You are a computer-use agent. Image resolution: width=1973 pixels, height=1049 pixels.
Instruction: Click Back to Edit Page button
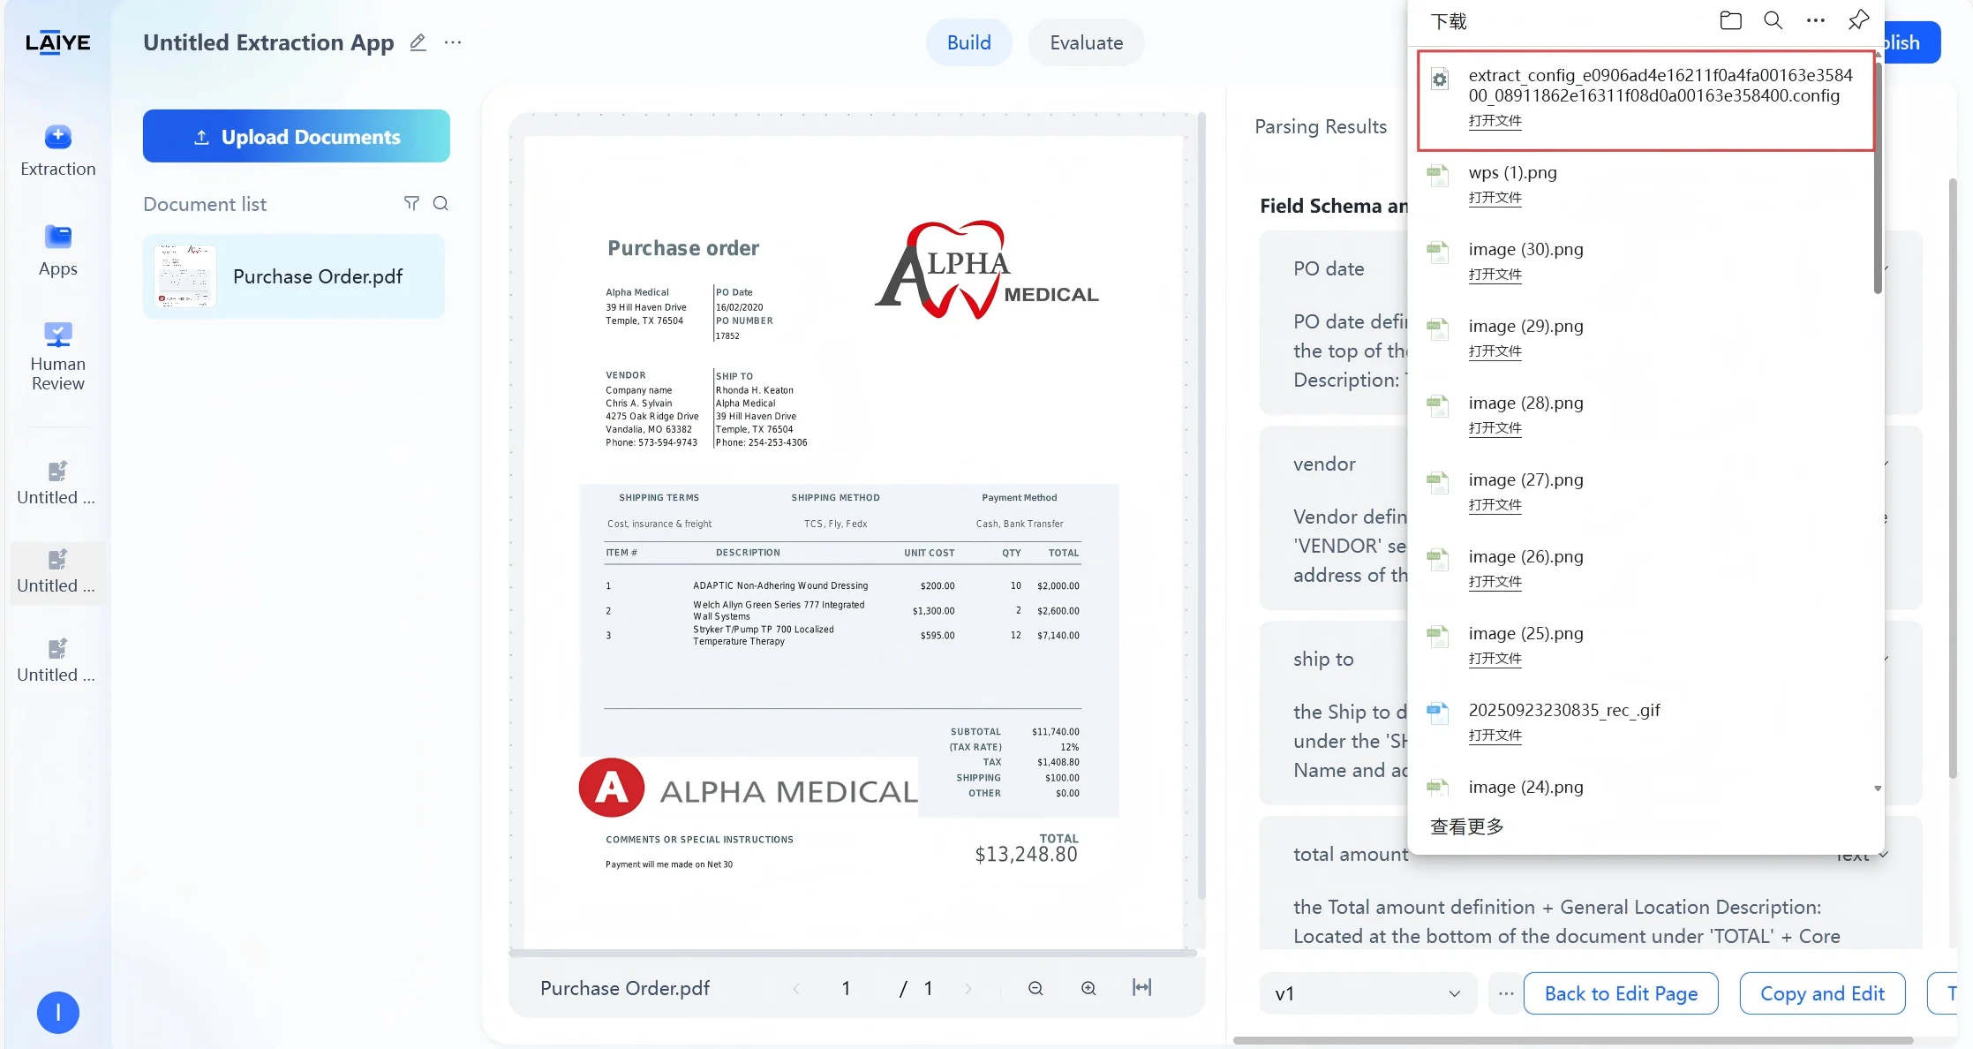coord(1621,993)
